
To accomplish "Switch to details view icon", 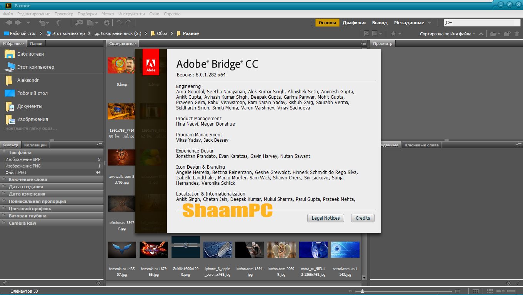I will coord(500,291).
